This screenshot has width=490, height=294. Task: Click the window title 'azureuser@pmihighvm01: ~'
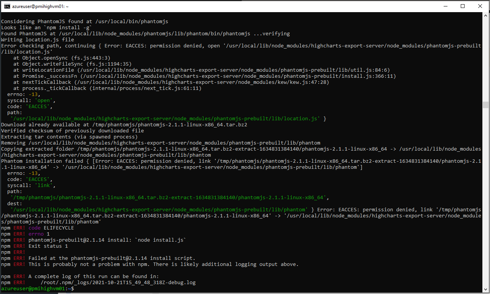coord(41,6)
